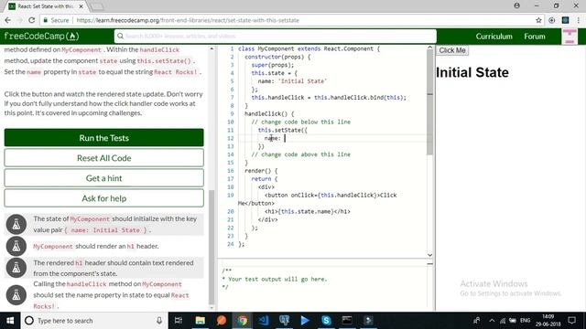Click the flask icon for handleClick test
This screenshot has width=586, height=329.
[x=16, y=294]
